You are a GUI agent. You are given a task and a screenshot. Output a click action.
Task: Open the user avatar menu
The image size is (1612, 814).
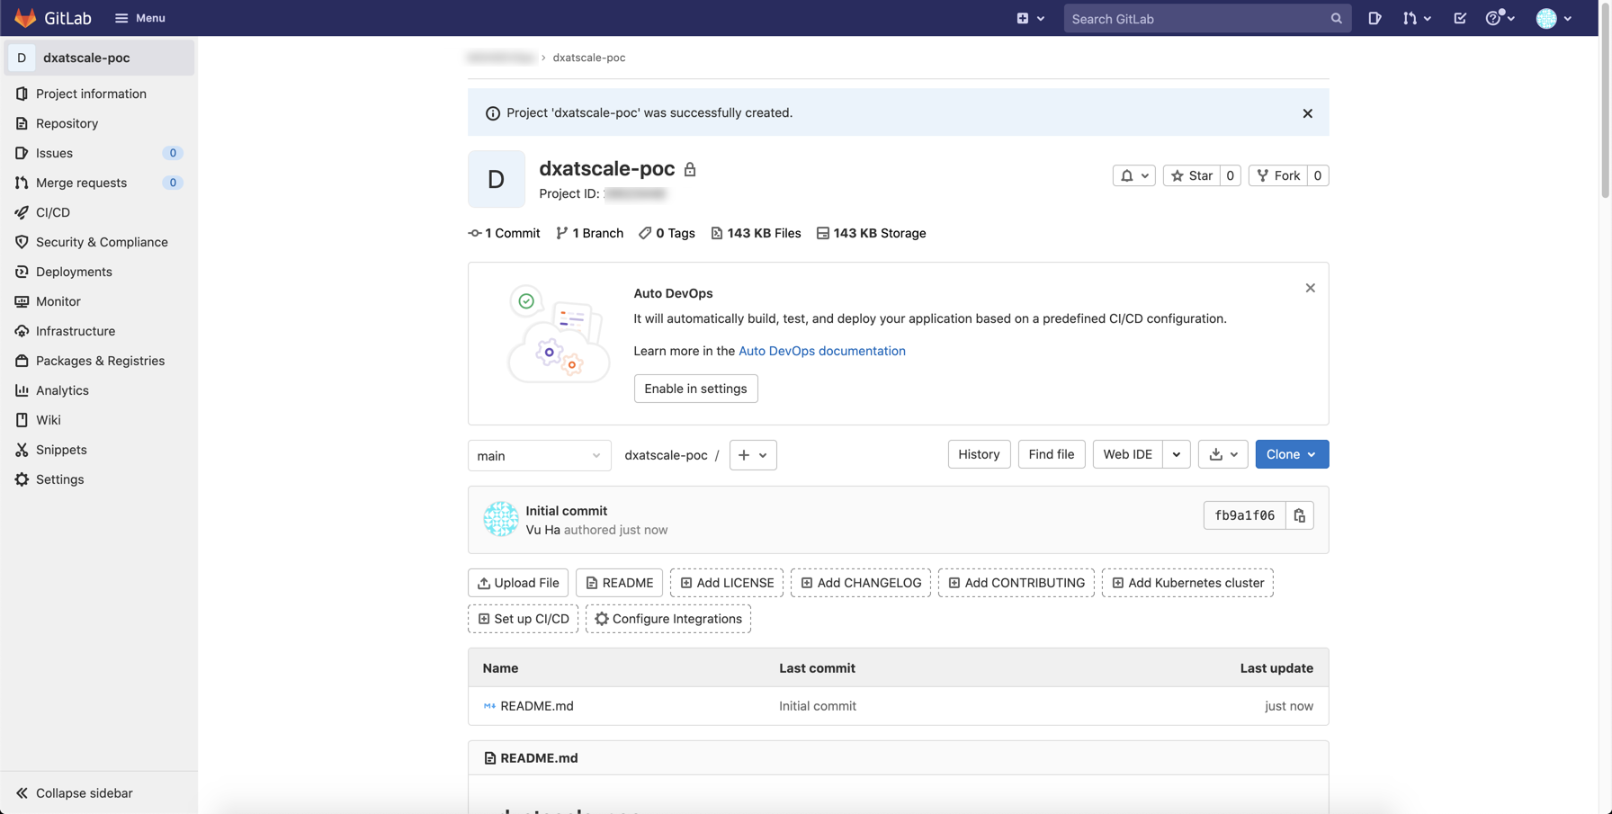(1554, 18)
